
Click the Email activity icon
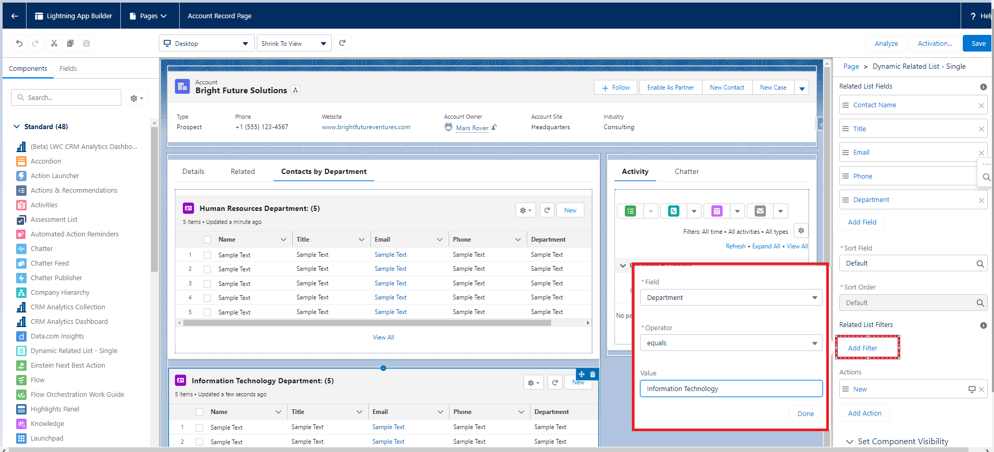pos(760,211)
